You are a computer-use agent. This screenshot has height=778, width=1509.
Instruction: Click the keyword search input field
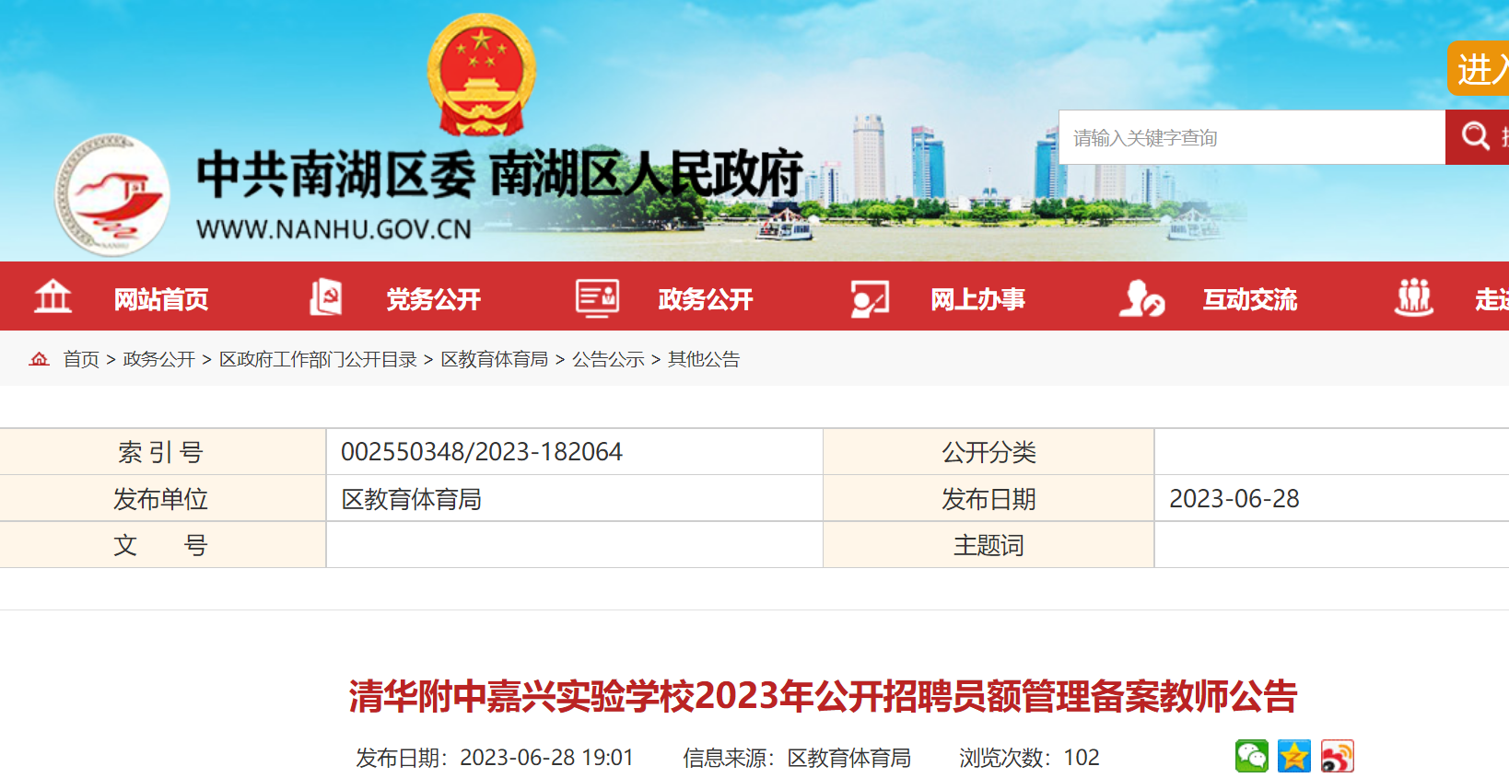click(x=1251, y=138)
